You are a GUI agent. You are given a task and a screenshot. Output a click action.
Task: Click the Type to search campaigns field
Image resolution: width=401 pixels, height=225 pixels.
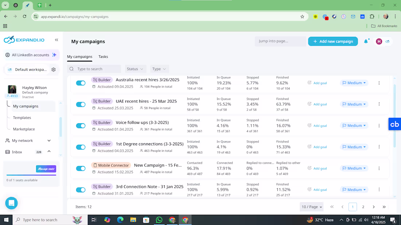tap(94, 69)
